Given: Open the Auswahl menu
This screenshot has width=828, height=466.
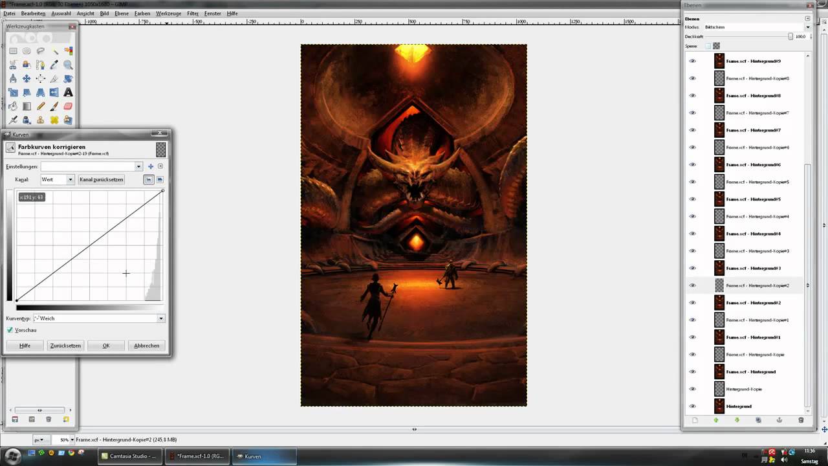Looking at the screenshot, I should (61, 13).
